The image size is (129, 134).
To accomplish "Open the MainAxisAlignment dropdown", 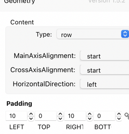I will point(104,56).
